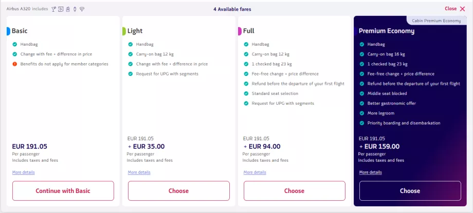Click the orange warning icon in Basic
The image size is (473, 213).
pos(15,64)
